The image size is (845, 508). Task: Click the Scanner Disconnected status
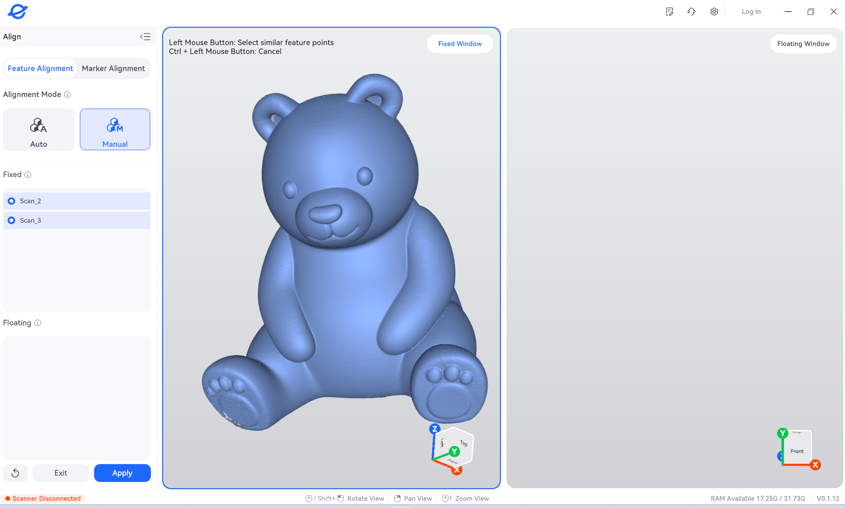(x=44, y=498)
